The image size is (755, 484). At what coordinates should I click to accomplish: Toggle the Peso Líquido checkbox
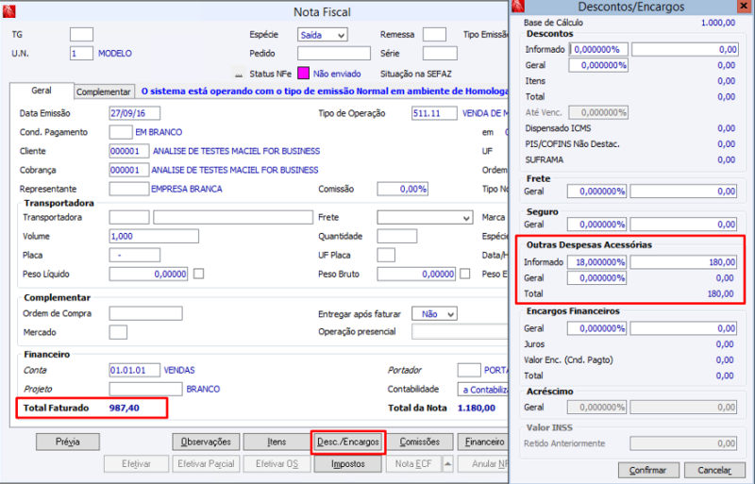pyautogui.click(x=198, y=274)
